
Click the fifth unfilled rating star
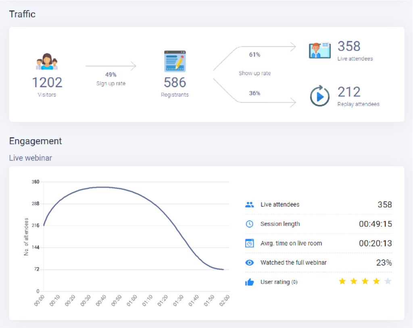pos(387,282)
